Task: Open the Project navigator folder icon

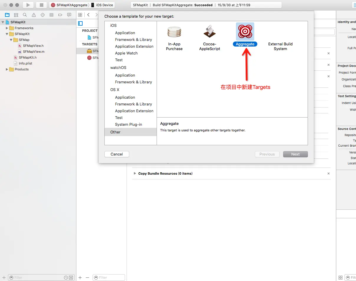Action: [x=7, y=15]
